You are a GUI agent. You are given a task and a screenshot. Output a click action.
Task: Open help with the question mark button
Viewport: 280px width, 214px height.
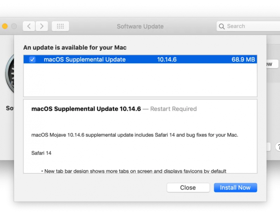pyautogui.click(x=278, y=147)
